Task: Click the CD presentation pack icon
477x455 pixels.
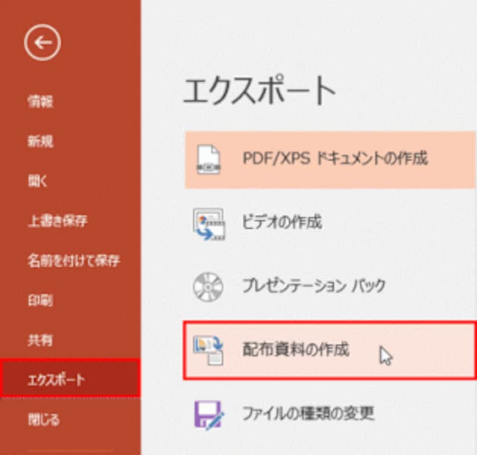Action: [208, 287]
